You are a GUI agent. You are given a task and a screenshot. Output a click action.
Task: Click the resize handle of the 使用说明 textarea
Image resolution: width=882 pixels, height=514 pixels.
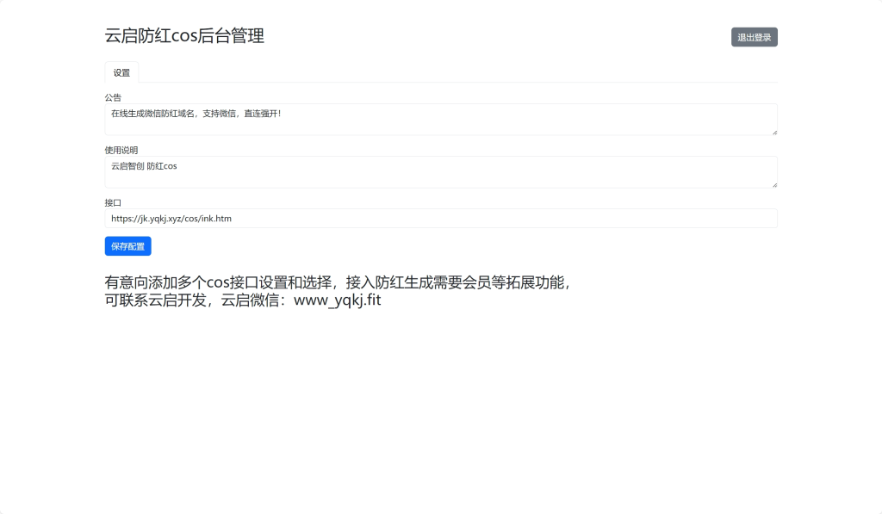[773, 185]
